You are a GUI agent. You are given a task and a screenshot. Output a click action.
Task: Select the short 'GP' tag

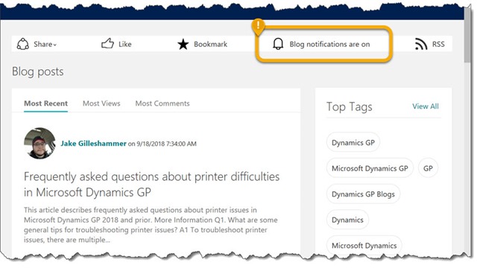(x=428, y=168)
